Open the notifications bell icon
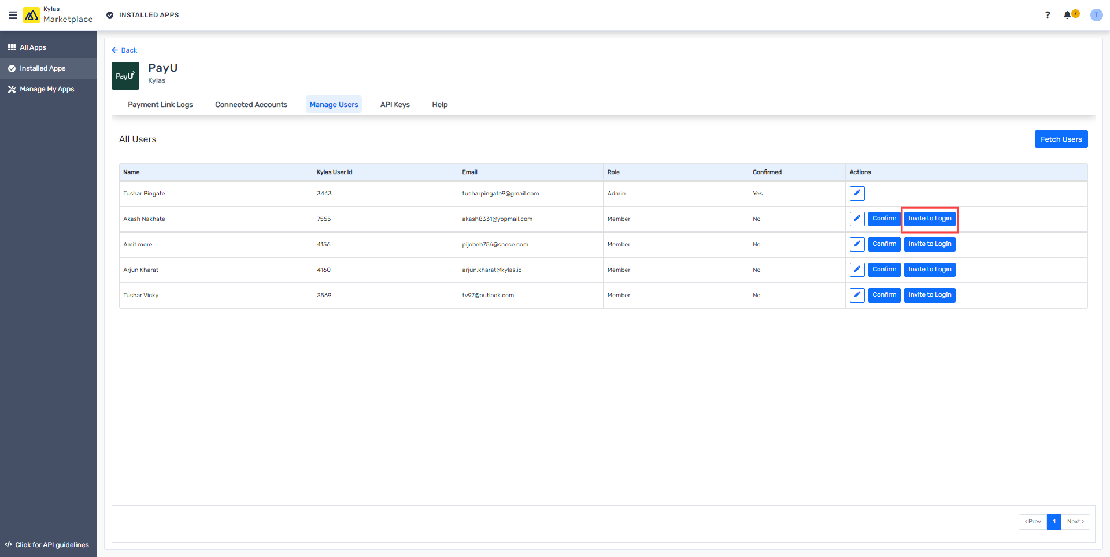The height and width of the screenshot is (557, 1110). click(1067, 15)
